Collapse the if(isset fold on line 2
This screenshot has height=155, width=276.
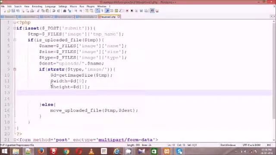(x=15, y=28)
